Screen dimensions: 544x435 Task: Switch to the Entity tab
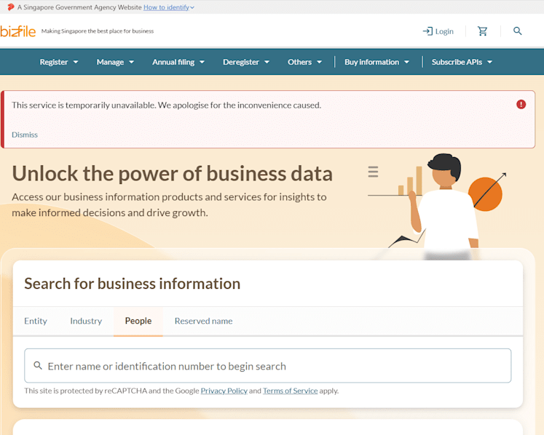pos(36,321)
